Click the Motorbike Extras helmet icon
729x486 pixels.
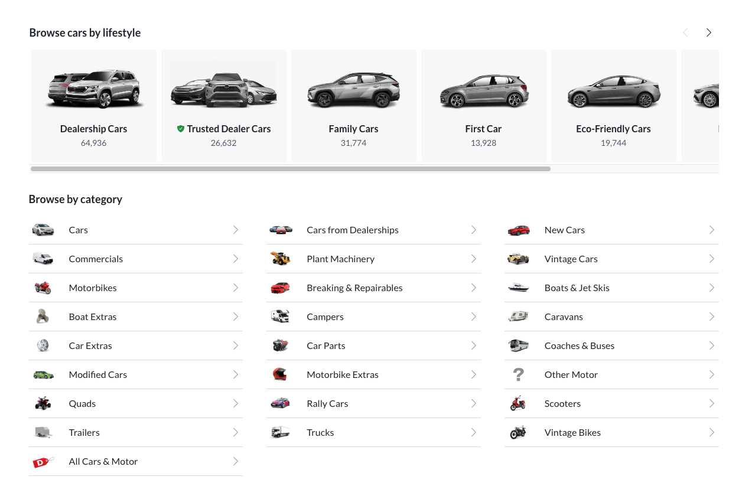pos(280,374)
